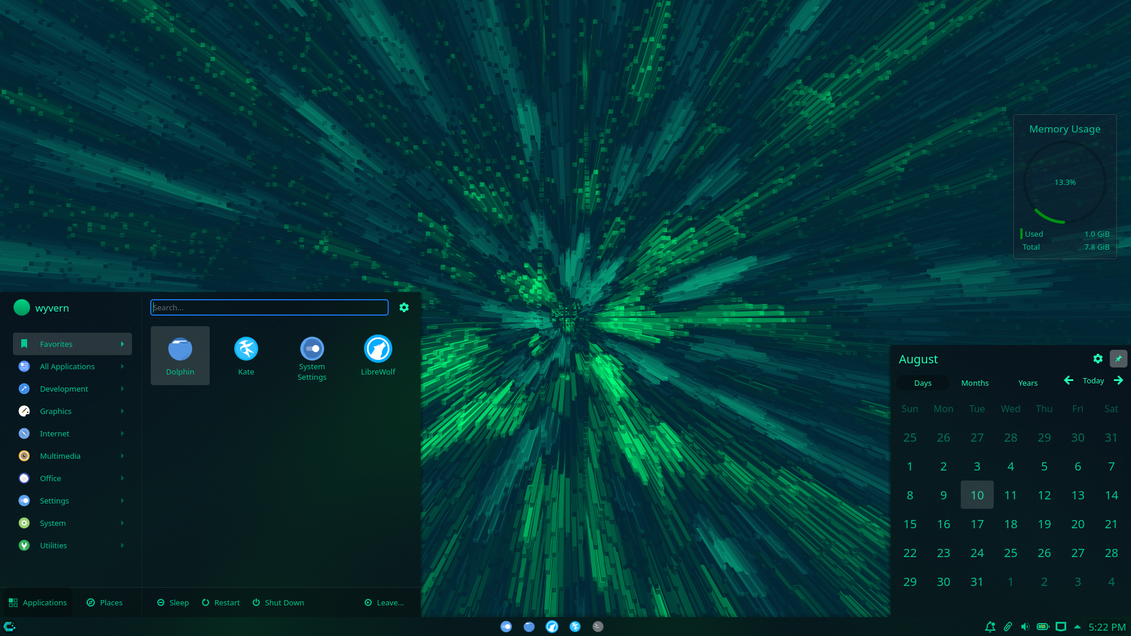Click inside the application search field
Viewport: 1131px width, 636px height.
[269, 307]
